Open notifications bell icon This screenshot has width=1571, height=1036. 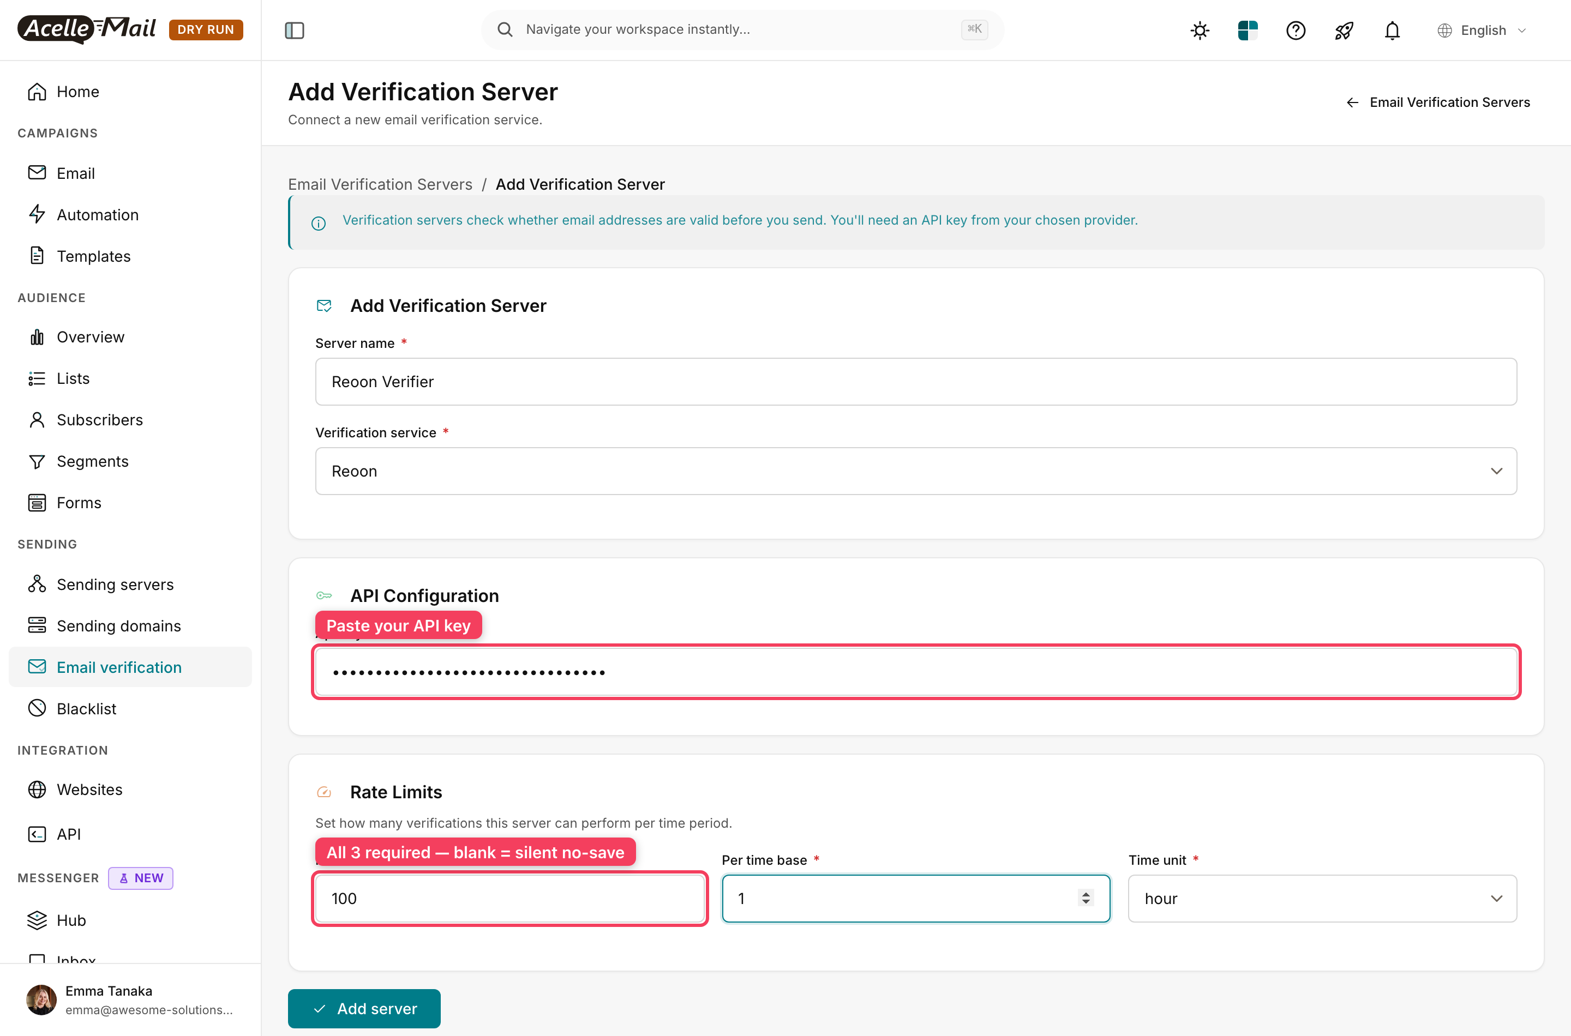click(1392, 31)
